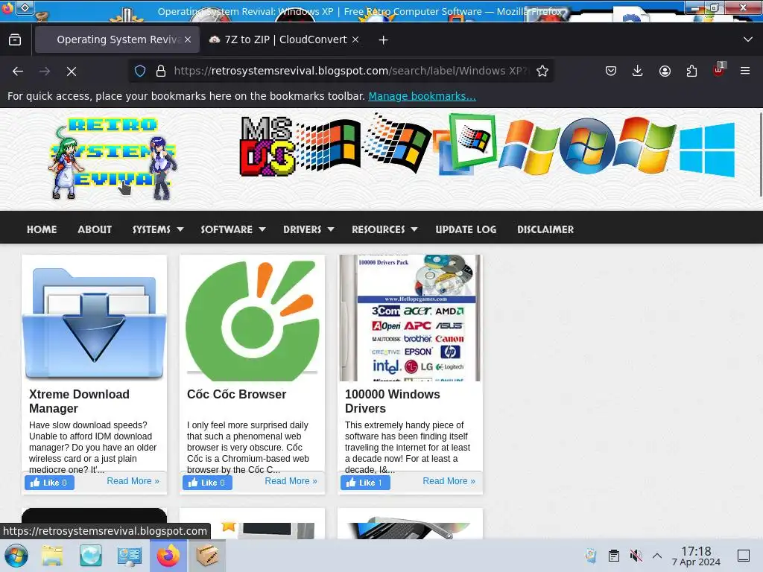Click the page vertical scrollbar
Image resolution: width=763 pixels, height=572 pixels.
pos(760,155)
